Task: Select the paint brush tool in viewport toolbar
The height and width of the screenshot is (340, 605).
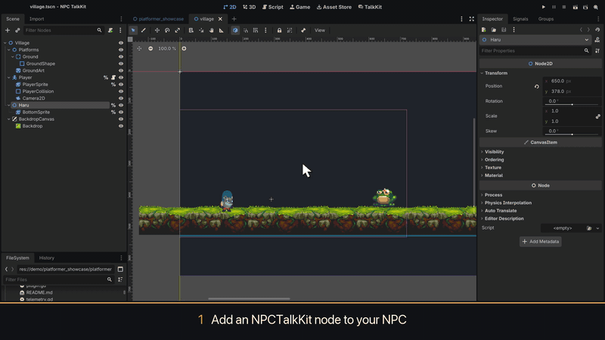Action: coord(144,30)
